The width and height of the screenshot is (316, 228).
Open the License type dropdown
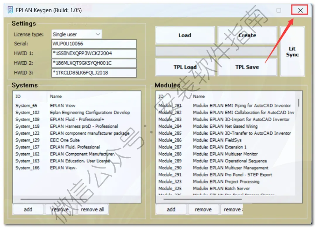[77, 34]
